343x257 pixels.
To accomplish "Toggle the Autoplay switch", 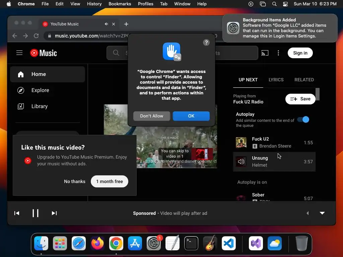I will 303,119.
